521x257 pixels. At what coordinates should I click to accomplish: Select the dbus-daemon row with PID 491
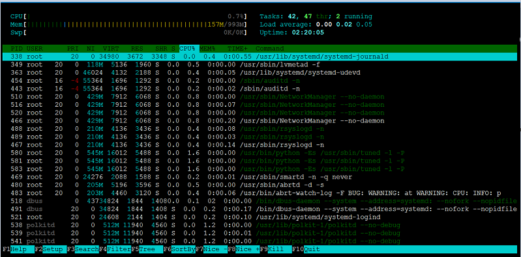click(260, 209)
